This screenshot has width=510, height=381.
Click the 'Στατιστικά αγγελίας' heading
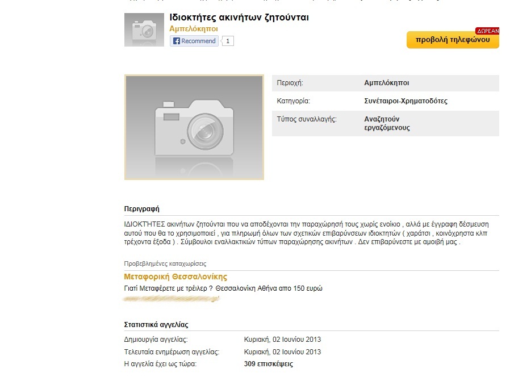tap(156, 324)
